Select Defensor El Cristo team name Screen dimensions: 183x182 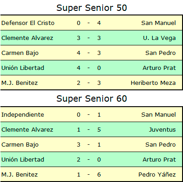28,23
